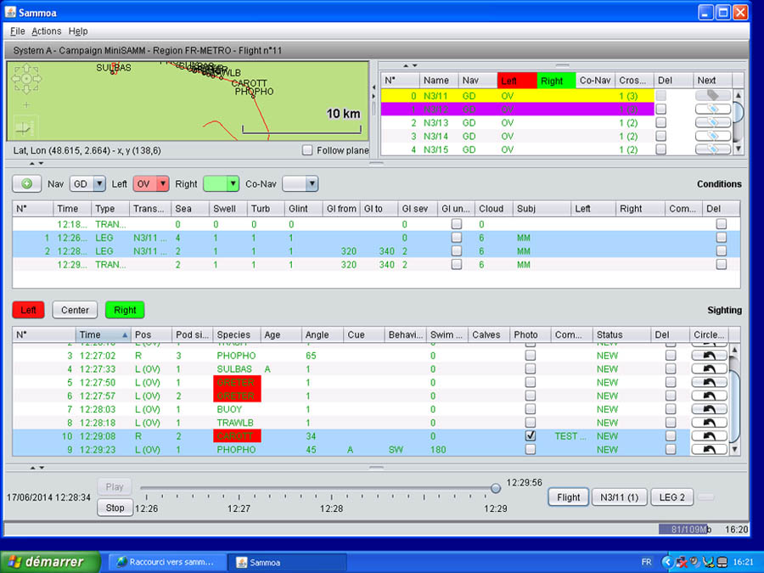The height and width of the screenshot is (573, 764).
Task: Click the map pan compass control
Action: 26,78
